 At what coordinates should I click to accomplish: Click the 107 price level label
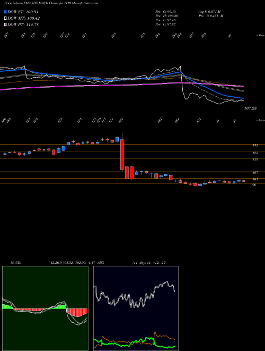click(255, 173)
